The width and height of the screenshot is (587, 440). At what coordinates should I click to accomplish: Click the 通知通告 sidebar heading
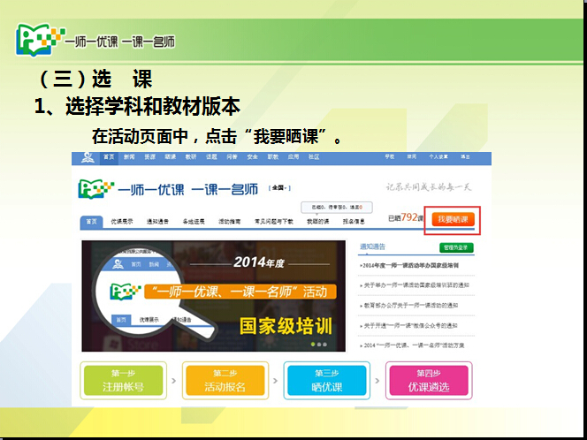click(x=372, y=247)
